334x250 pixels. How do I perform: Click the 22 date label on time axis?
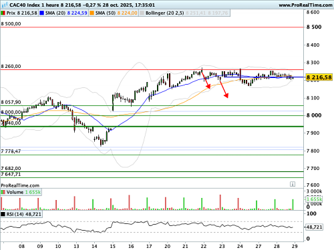coord(204,246)
